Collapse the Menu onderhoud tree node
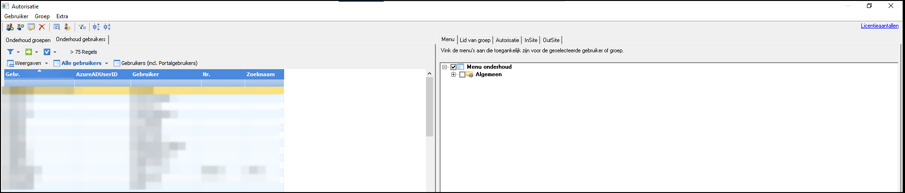 pos(444,67)
